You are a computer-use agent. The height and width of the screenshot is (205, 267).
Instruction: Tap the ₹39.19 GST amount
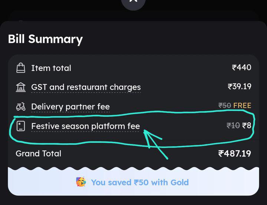239,87
